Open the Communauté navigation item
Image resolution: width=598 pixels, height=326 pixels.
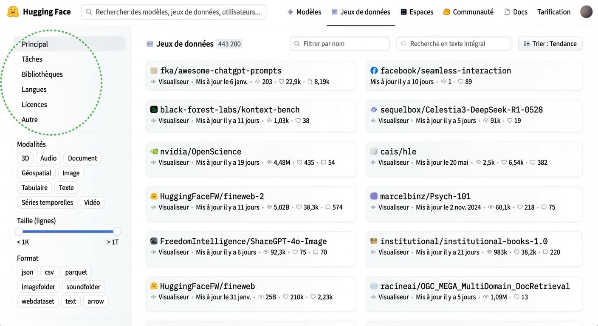(x=468, y=12)
